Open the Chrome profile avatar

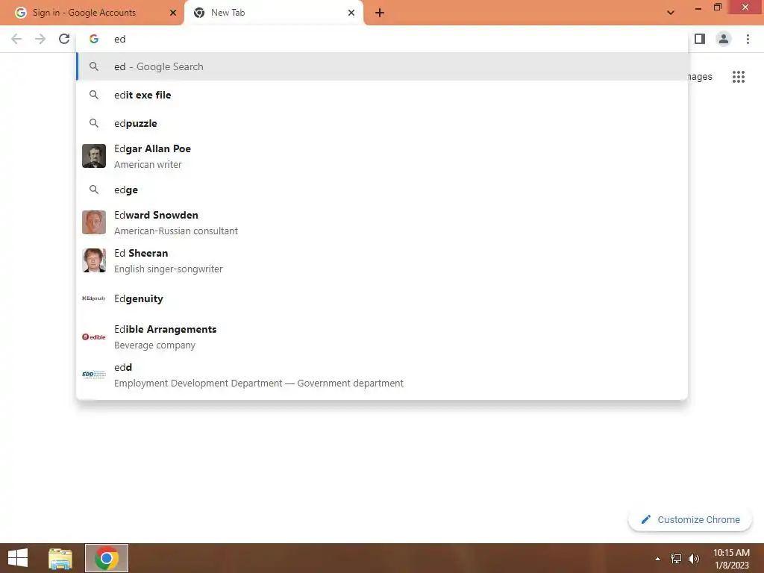click(724, 39)
